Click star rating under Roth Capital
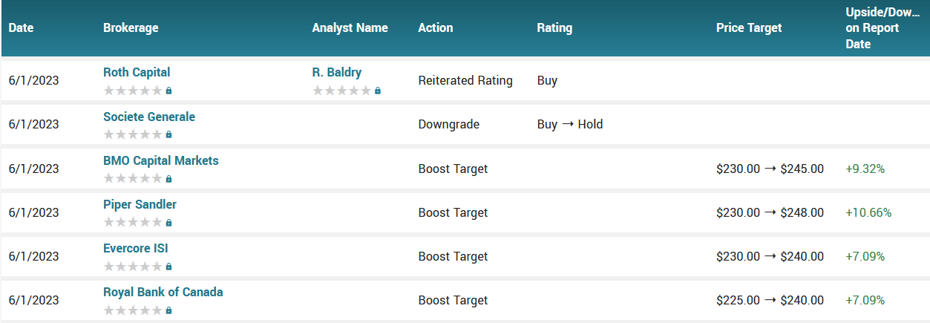The image size is (930, 323). 133,91
